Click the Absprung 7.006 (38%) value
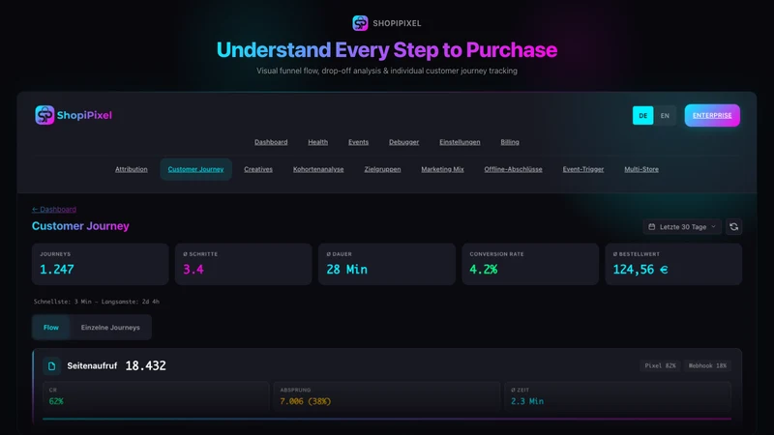Screen dimensions: 774x435 pos(305,401)
